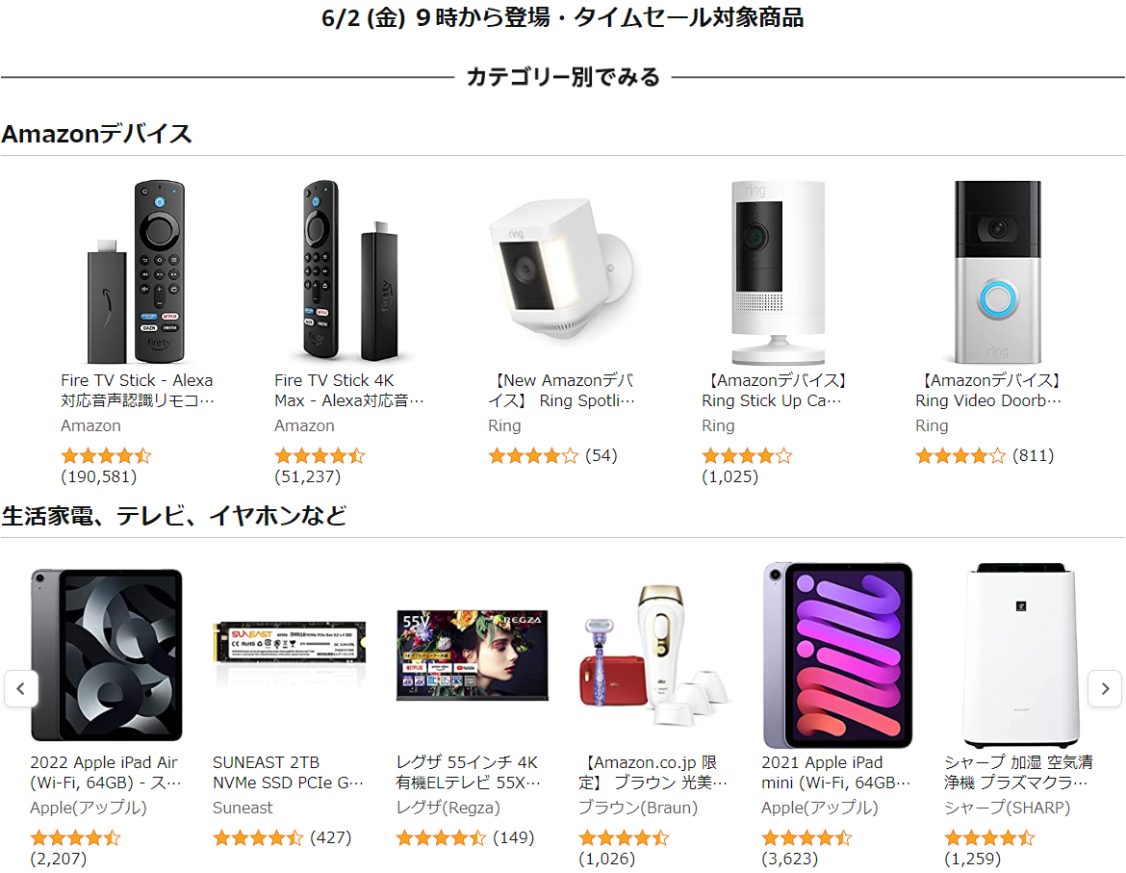Select the Ring Spotlight camera image
Viewport: 1126px width, 873px height.
[562, 271]
